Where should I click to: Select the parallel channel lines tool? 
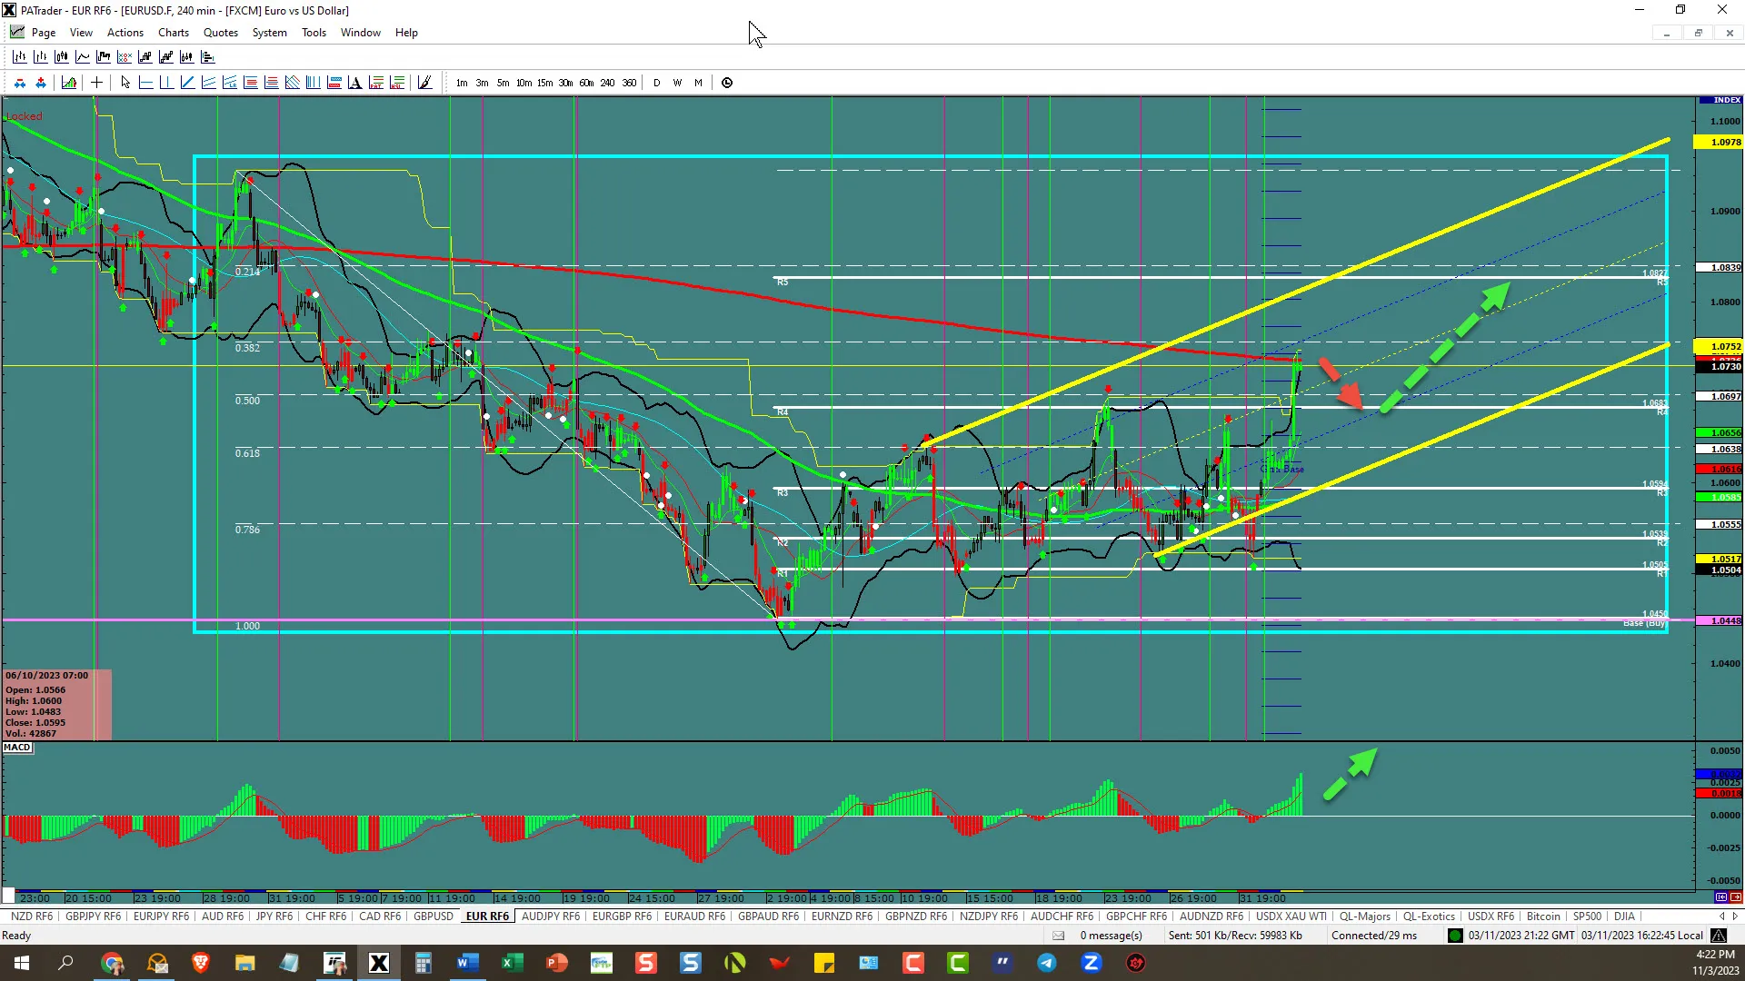click(208, 83)
